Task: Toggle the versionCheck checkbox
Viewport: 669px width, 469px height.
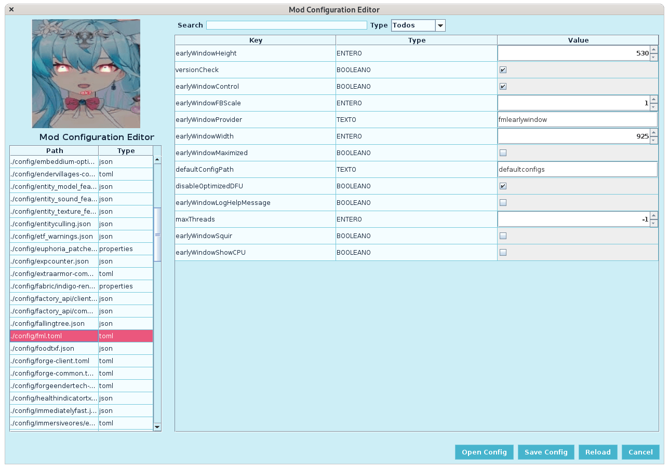Action: tap(503, 70)
